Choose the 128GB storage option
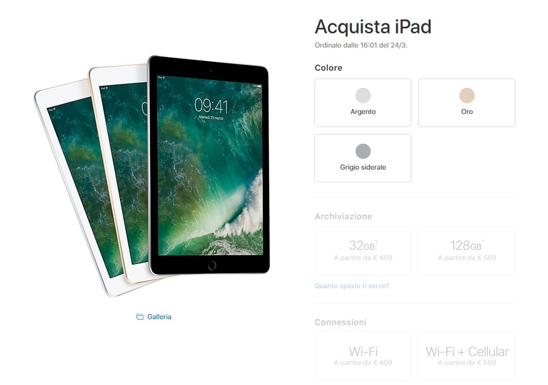 tap(466, 251)
